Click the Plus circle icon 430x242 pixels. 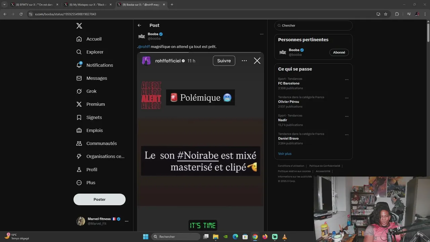(x=79, y=183)
